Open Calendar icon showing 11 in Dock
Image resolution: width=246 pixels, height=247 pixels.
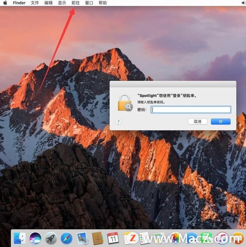click(x=113, y=238)
